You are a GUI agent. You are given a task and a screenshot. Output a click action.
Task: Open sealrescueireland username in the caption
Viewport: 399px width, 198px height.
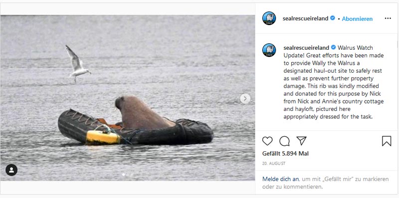[306, 47]
